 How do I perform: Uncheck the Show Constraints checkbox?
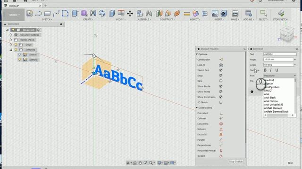point(221,97)
